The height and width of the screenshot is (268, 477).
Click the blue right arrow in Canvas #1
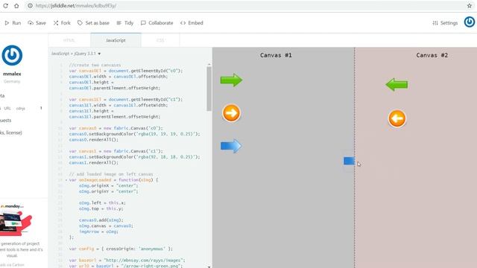[231, 146]
